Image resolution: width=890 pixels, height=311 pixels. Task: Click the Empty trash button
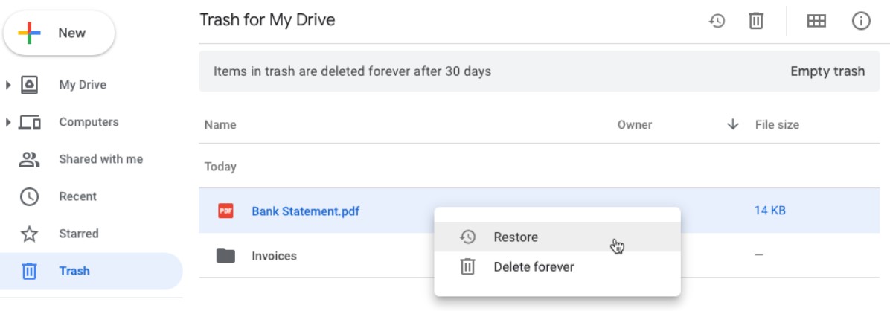(x=827, y=71)
